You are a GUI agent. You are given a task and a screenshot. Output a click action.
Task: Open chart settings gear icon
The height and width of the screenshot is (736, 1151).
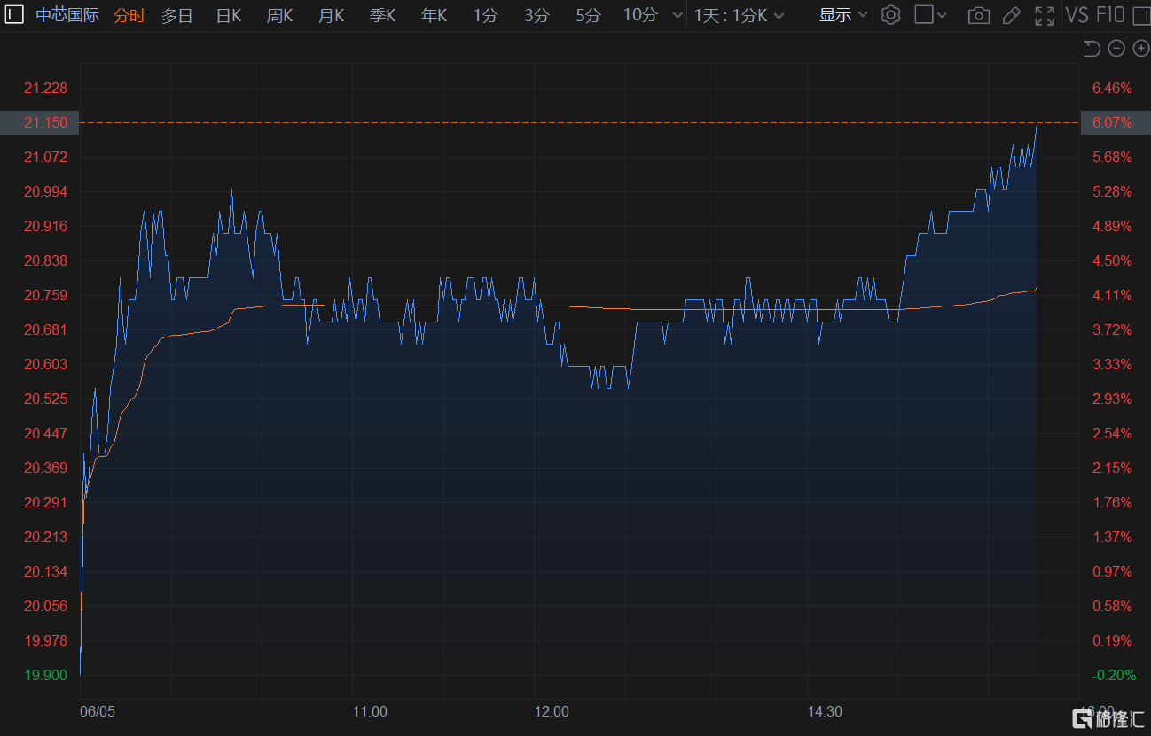pyautogui.click(x=891, y=15)
